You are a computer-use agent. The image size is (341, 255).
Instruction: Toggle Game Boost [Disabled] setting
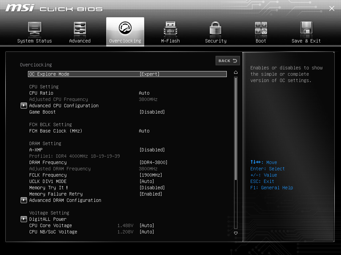click(152, 112)
